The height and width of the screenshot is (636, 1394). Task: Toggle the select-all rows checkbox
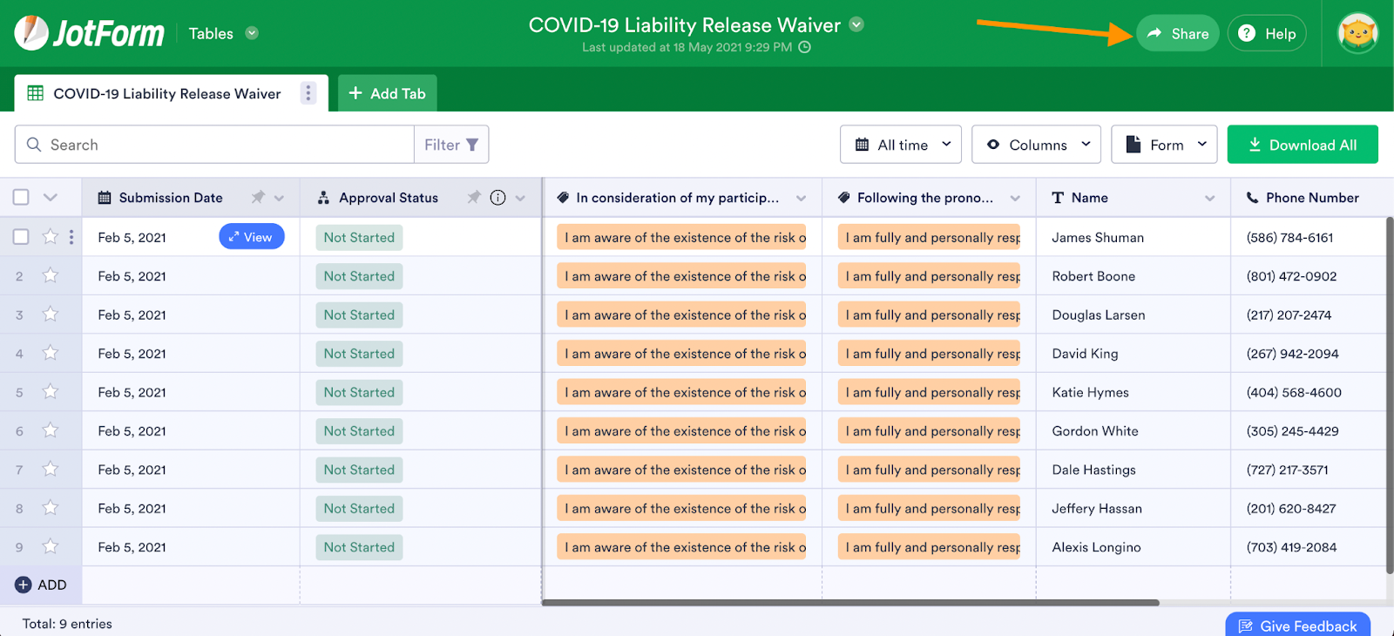(x=21, y=198)
